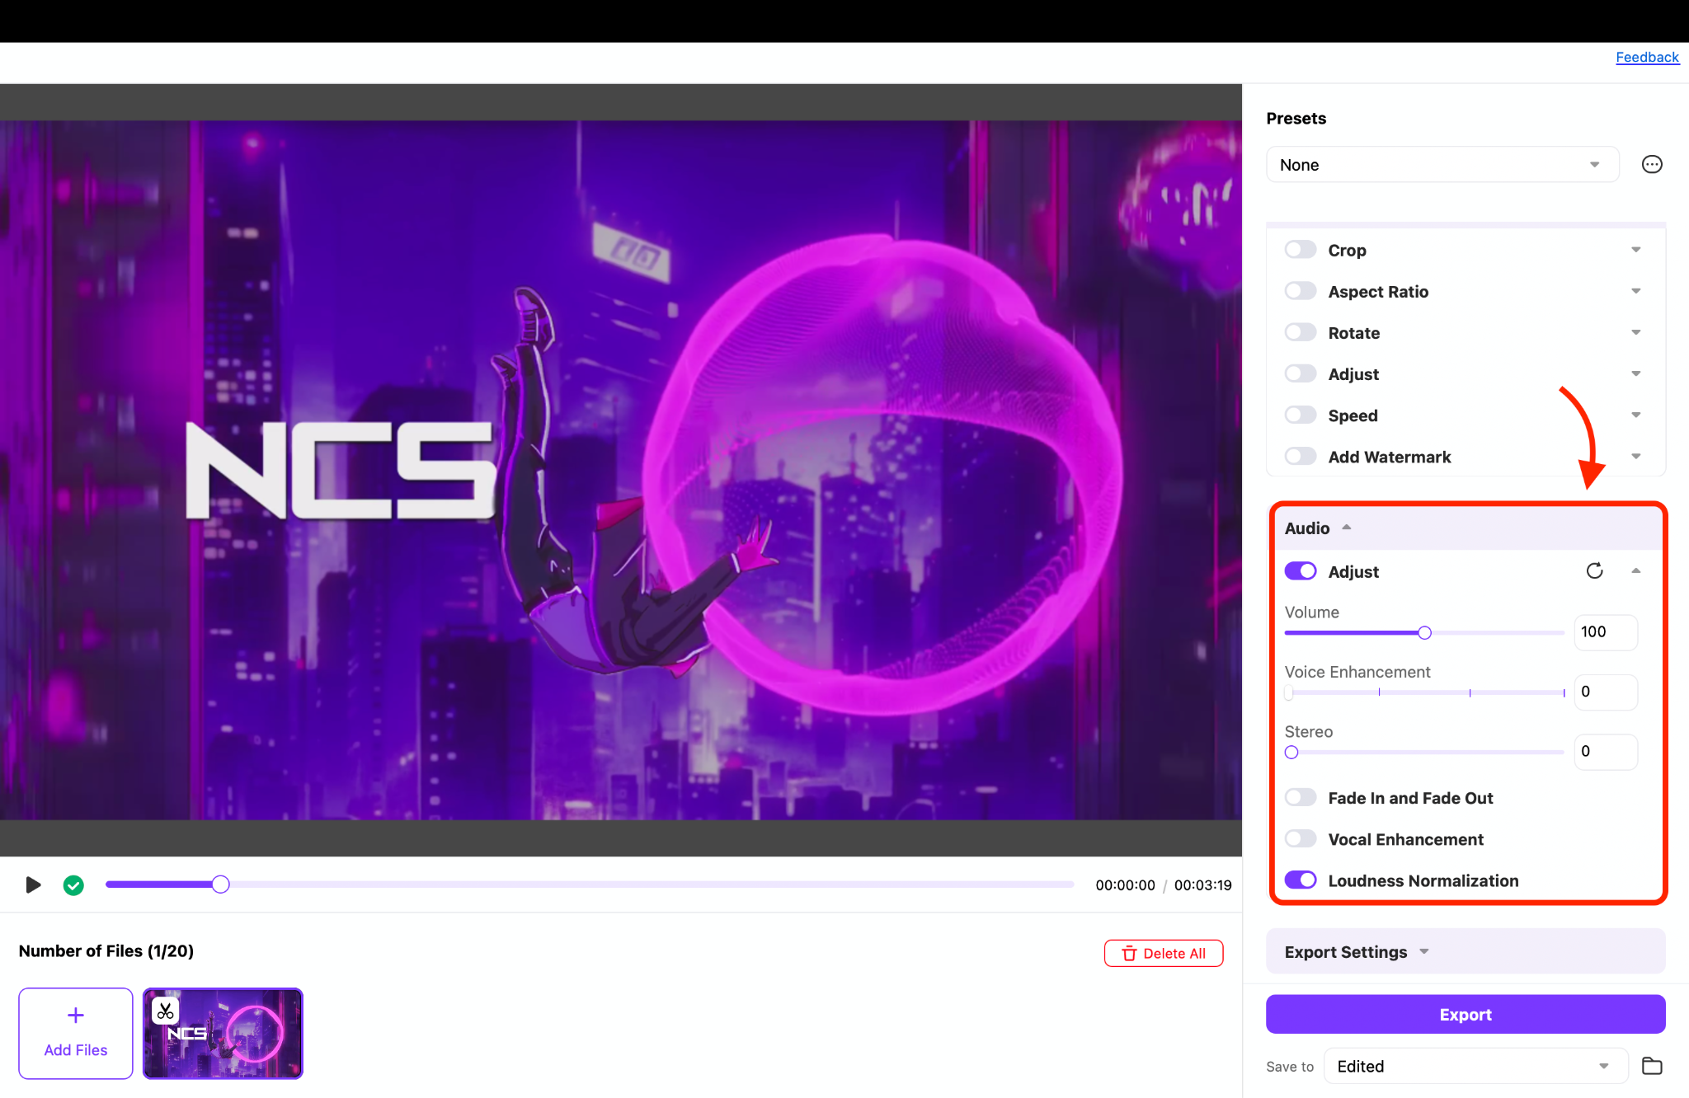Disable Loudness Normalization toggle
This screenshot has width=1689, height=1098.
1301,880
